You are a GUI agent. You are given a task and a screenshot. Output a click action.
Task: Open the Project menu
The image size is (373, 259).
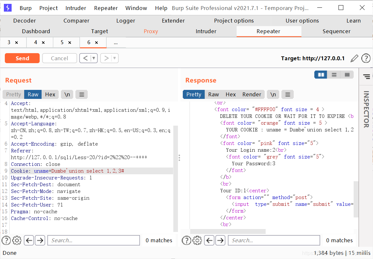coord(49,8)
